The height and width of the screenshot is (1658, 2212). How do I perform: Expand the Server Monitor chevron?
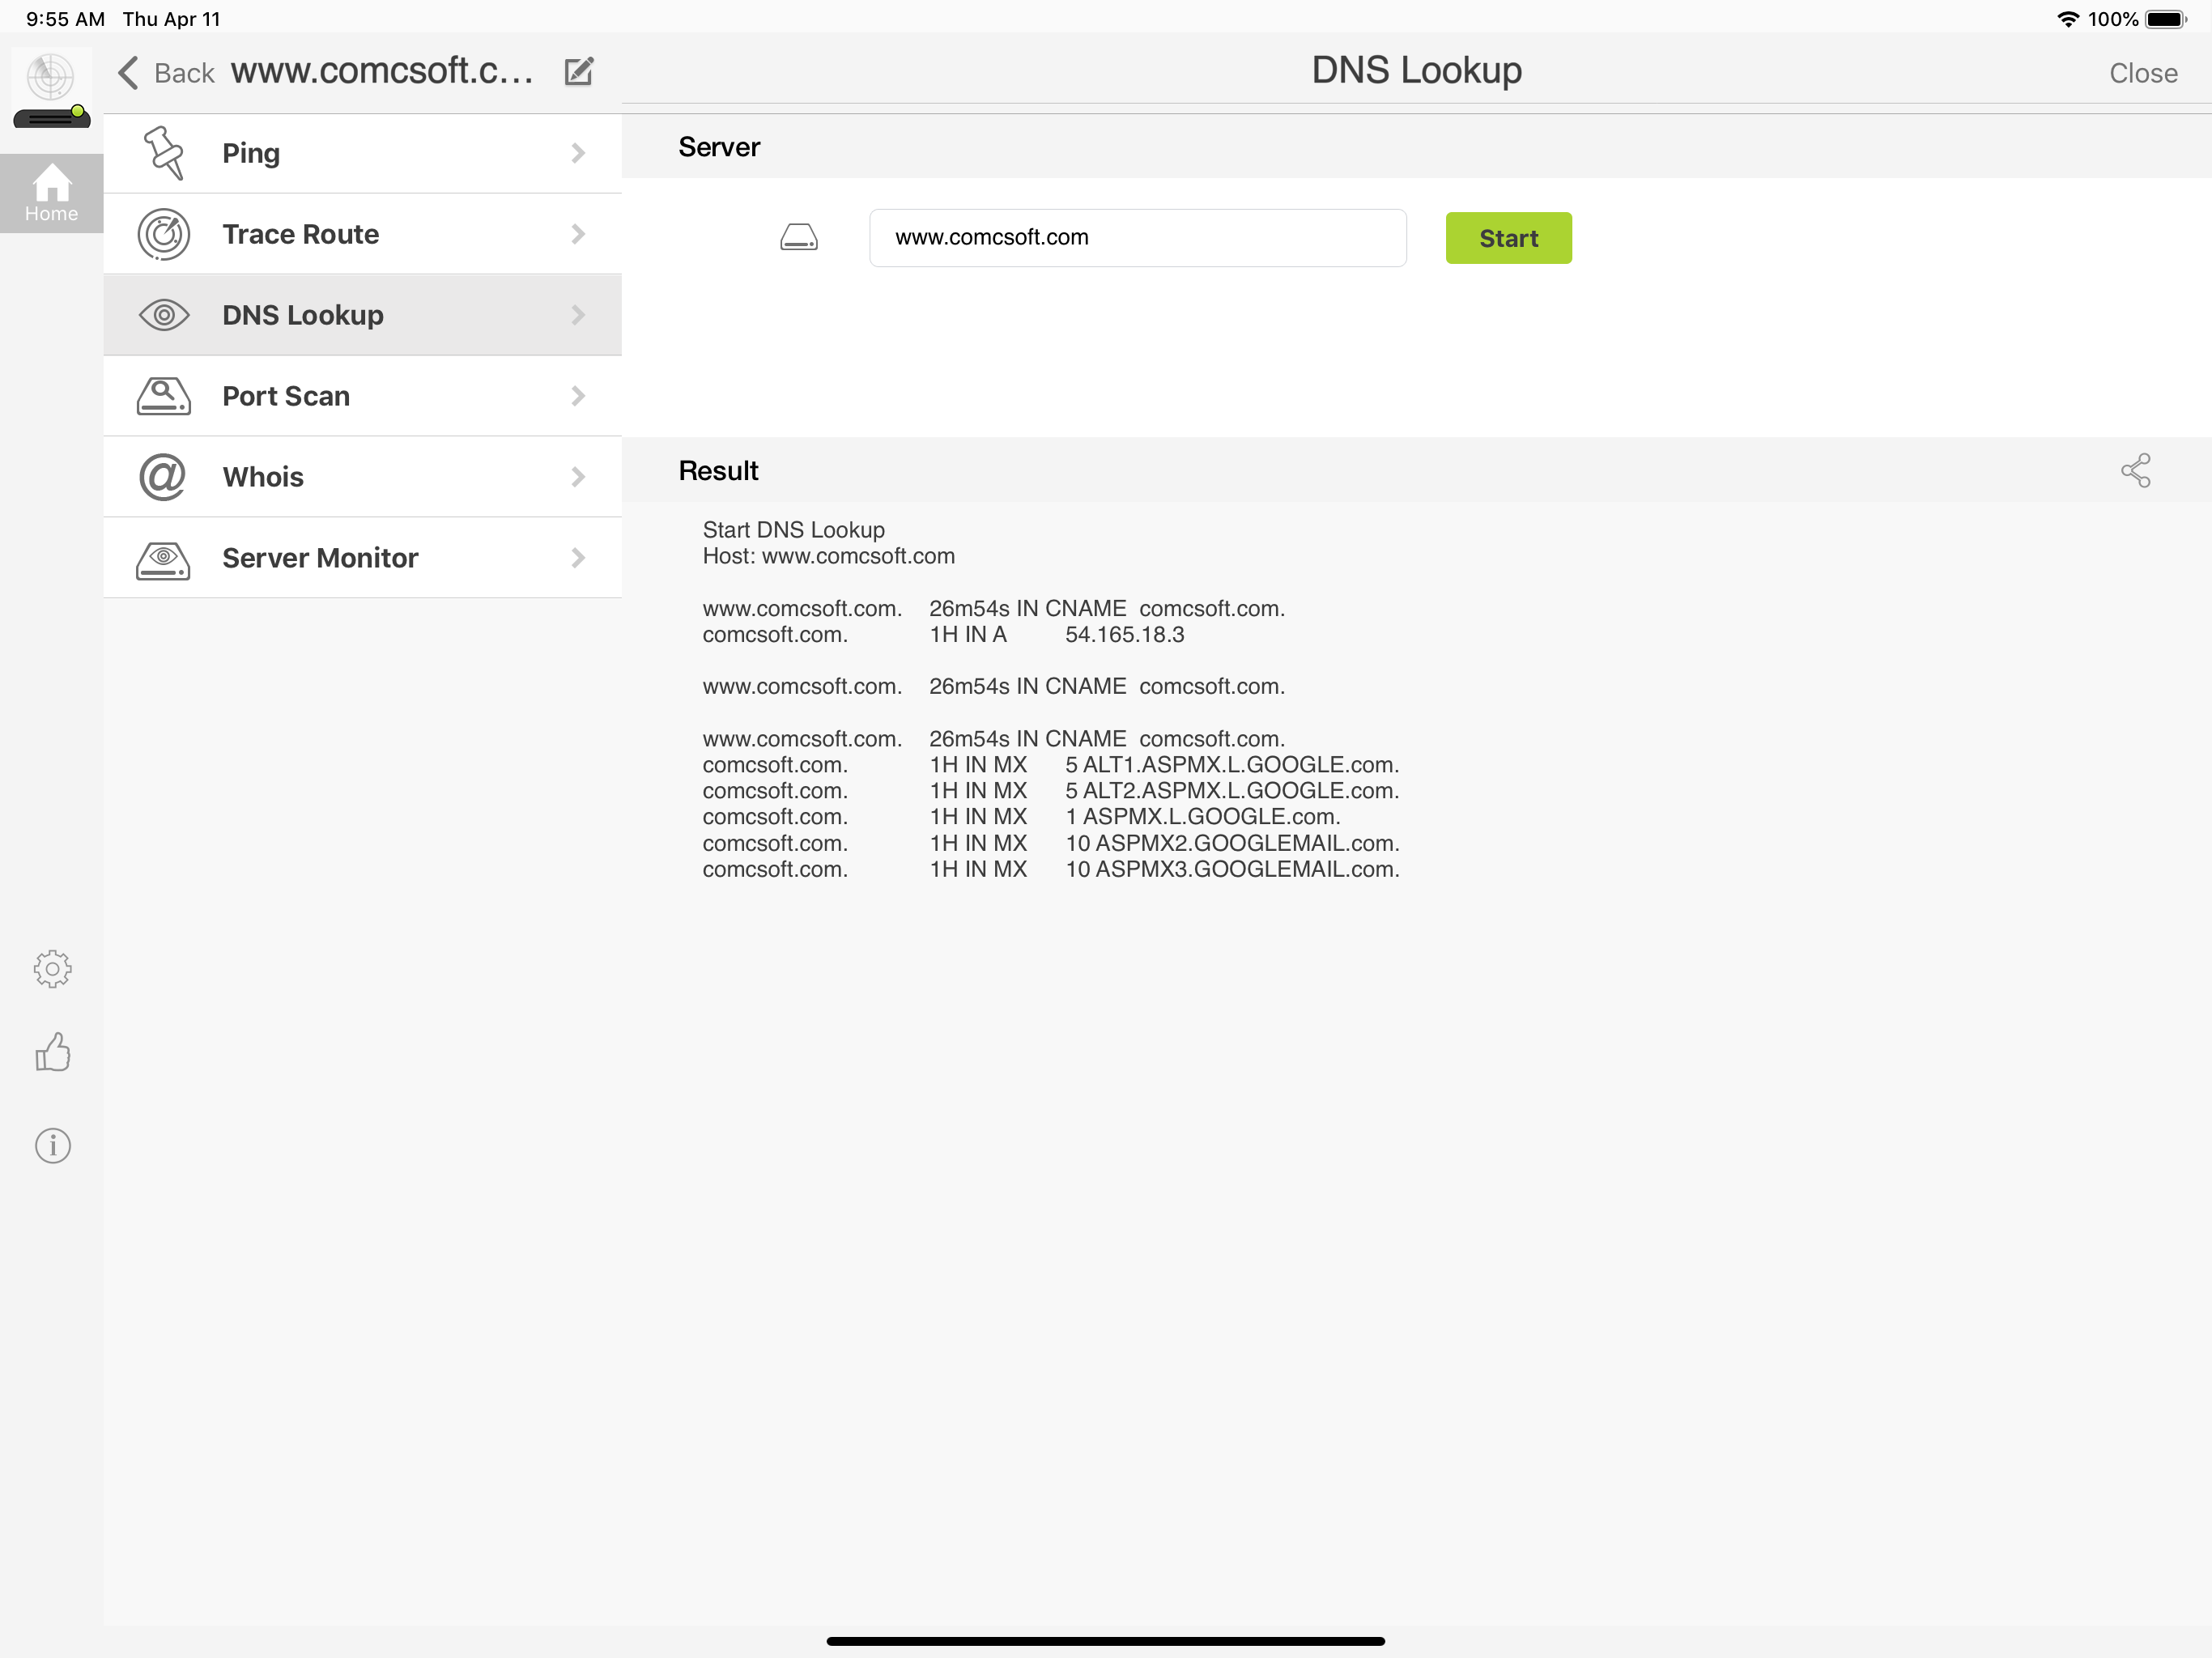pos(578,557)
